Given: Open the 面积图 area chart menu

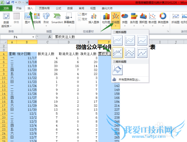Looking at the screenshot, I should 143,20.
